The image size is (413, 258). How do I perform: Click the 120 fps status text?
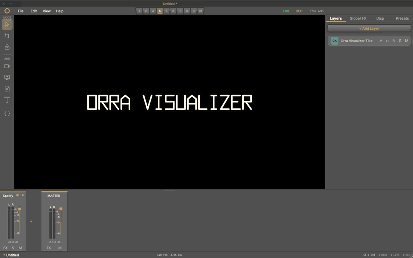(162, 255)
